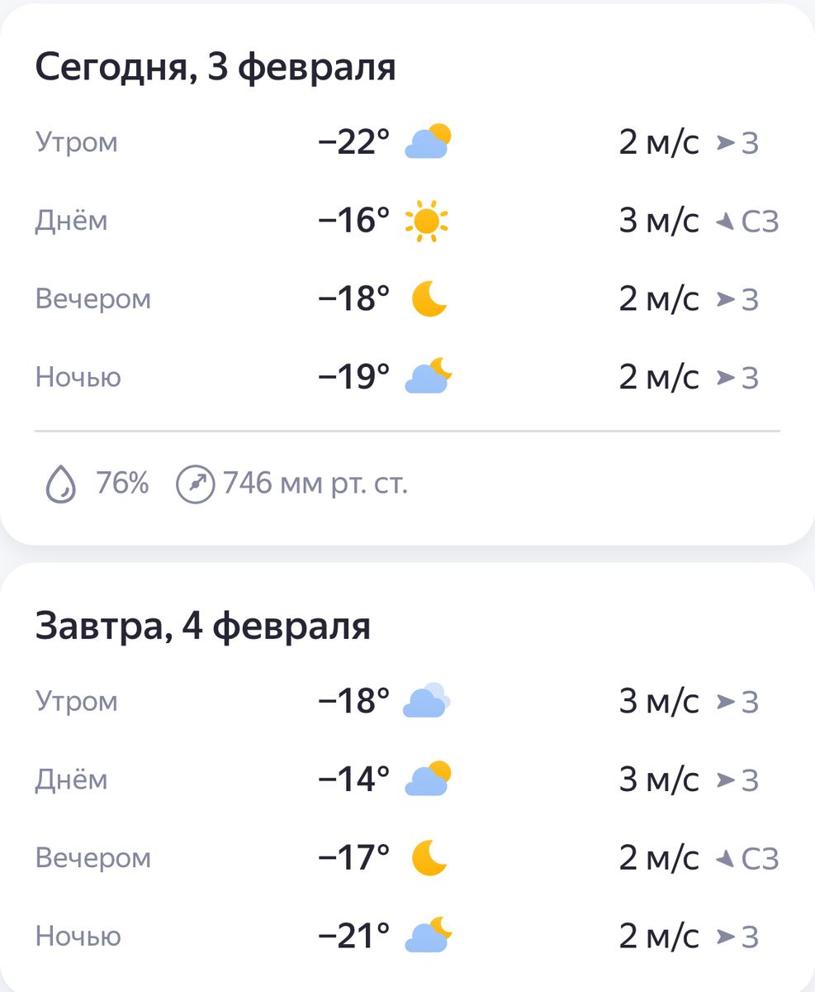The height and width of the screenshot is (992, 815).
Task: Click tomorrow morning's cloudy icon
Action: [426, 701]
